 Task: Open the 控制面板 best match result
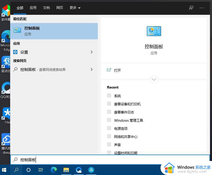[x=54, y=31]
